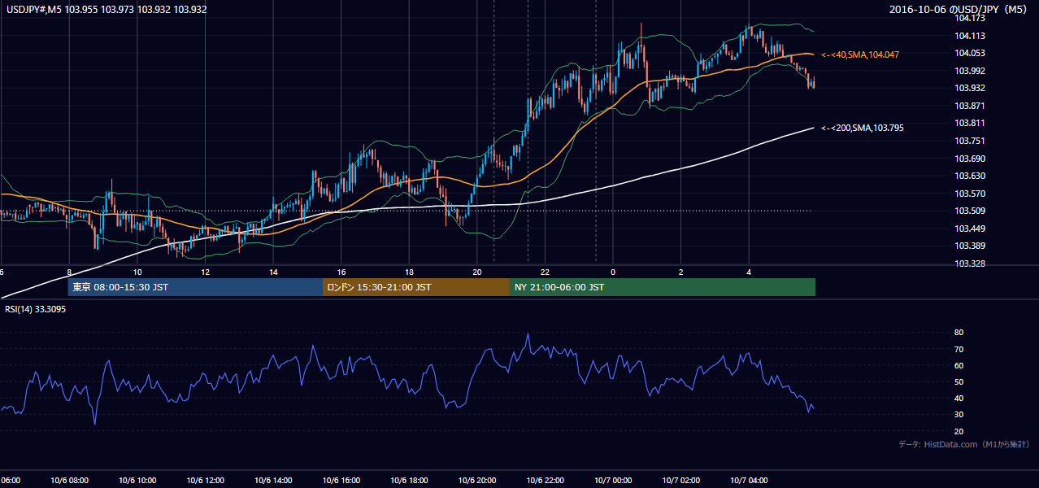Click price axis value 103.328
The width and height of the screenshot is (1039, 488).
[969, 264]
